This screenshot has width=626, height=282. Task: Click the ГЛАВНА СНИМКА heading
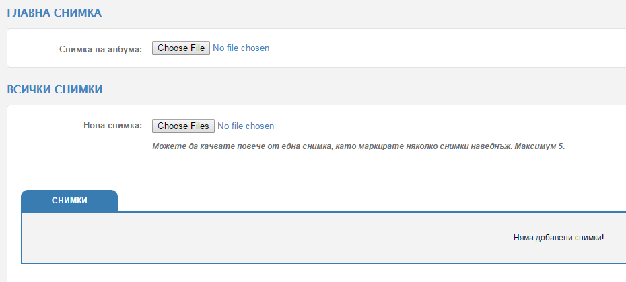55,13
